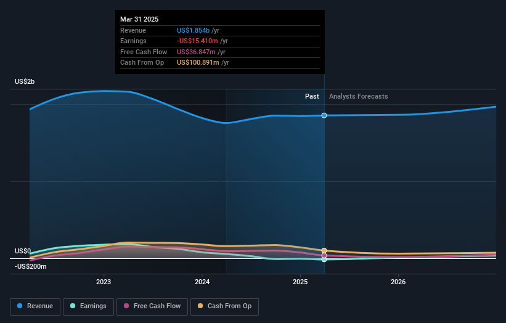Click the 2025 x-axis label
This screenshot has height=323, width=506.
300,282
